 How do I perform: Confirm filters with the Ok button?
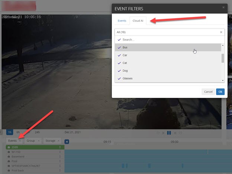tap(220, 92)
